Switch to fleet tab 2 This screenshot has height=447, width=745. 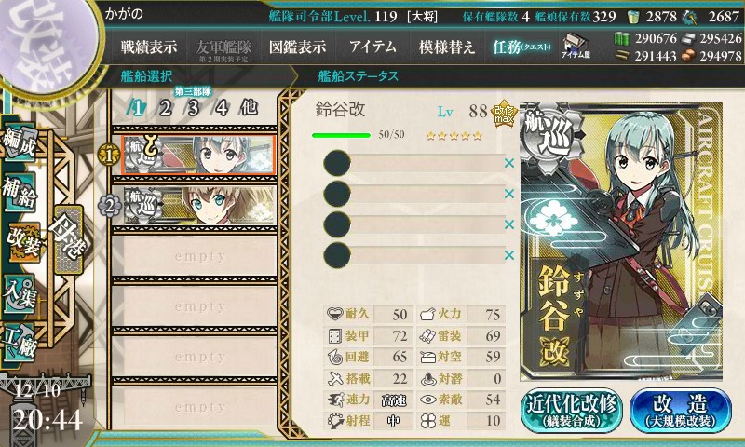[x=165, y=108]
